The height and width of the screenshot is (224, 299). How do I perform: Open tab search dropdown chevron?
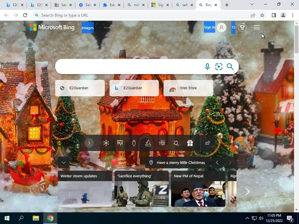252,4
